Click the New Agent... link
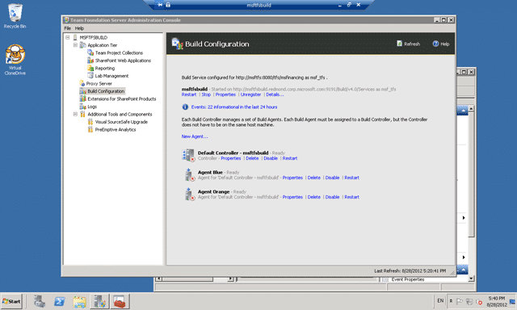This screenshot has height=310, width=517. point(195,136)
